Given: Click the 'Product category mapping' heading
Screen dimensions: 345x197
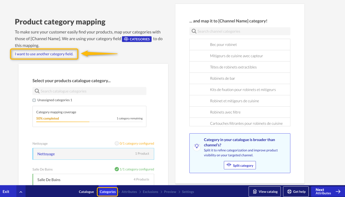Looking at the screenshot, I should coord(60,22).
